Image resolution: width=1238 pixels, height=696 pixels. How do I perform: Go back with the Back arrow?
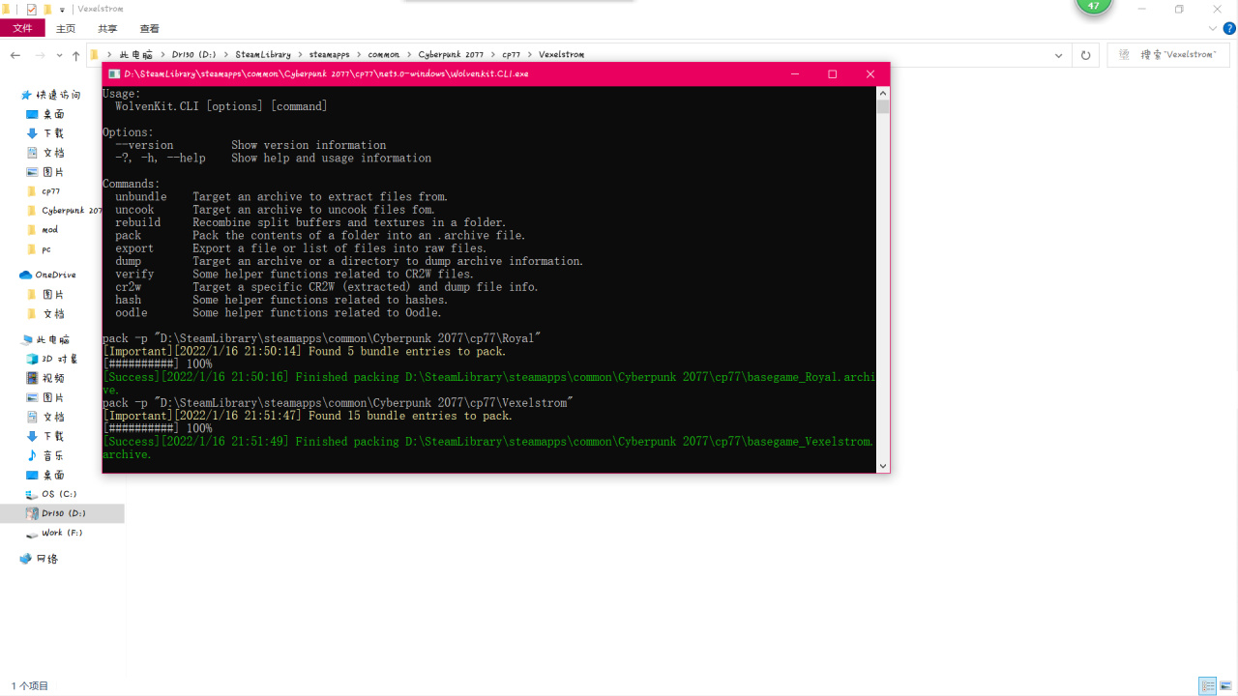click(x=15, y=55)
